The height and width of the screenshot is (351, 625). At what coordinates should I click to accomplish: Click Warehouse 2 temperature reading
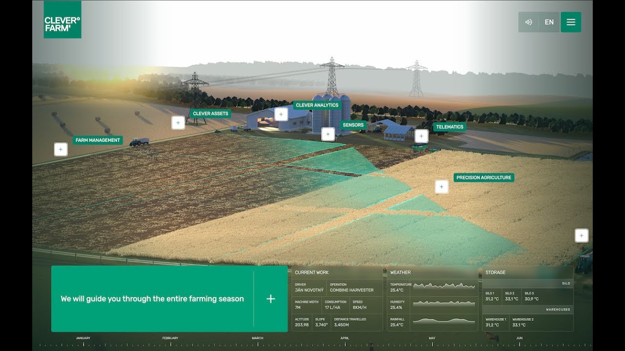[519, 325]
